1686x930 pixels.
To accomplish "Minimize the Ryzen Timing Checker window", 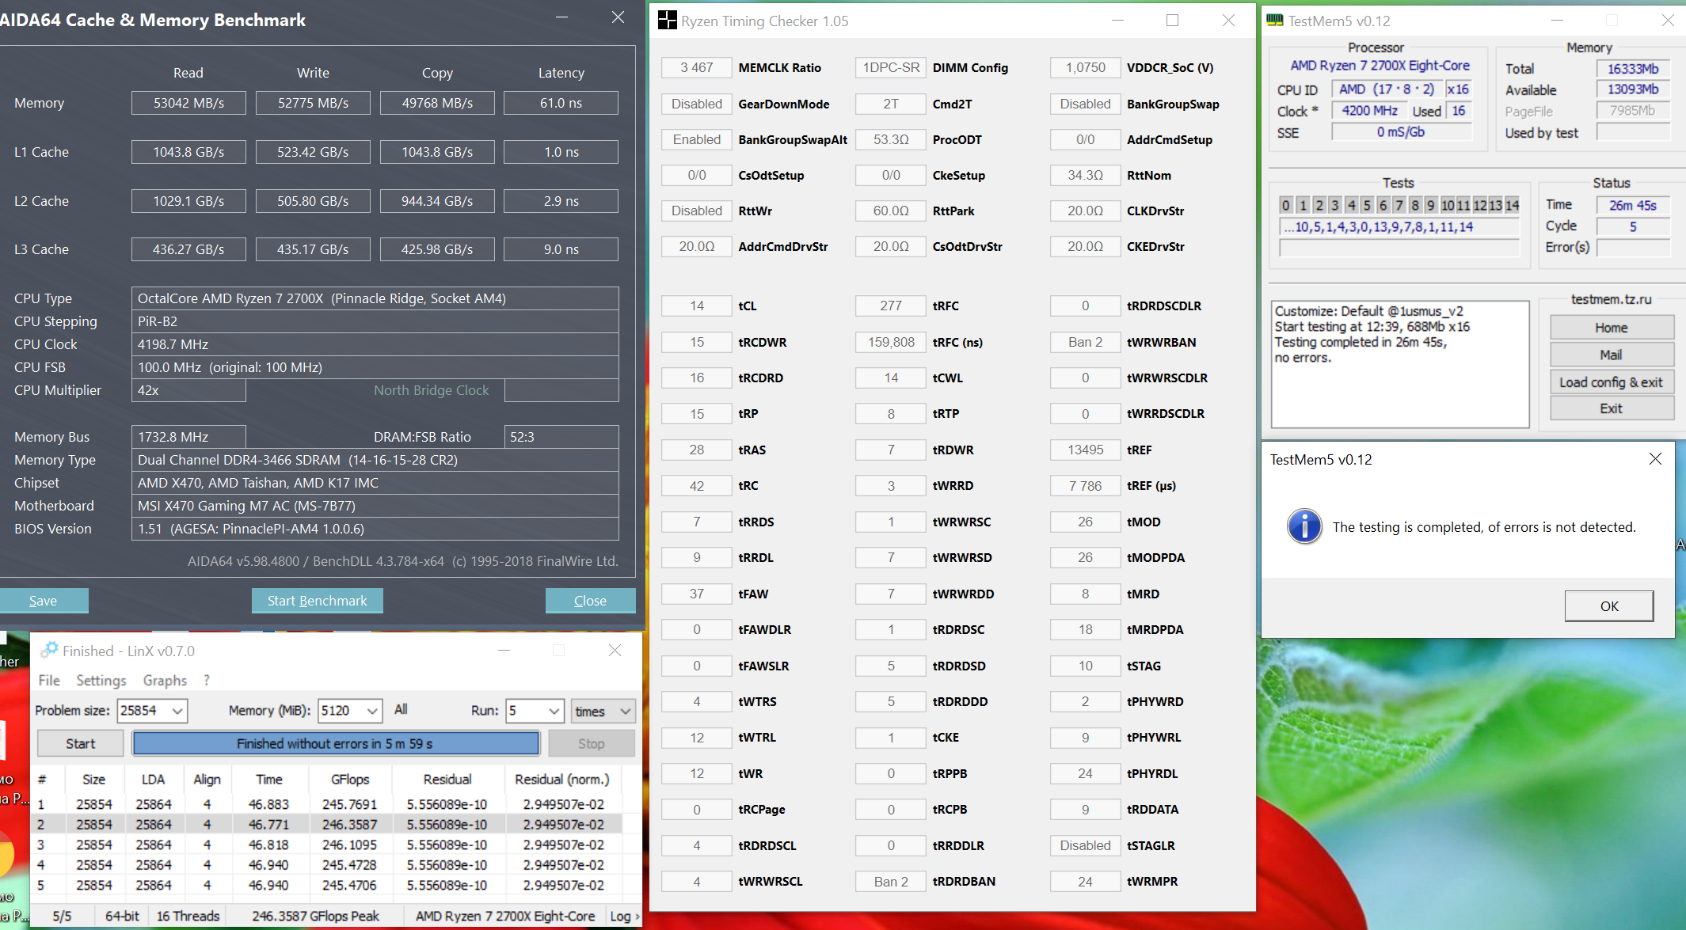I will coord(1117,21).
